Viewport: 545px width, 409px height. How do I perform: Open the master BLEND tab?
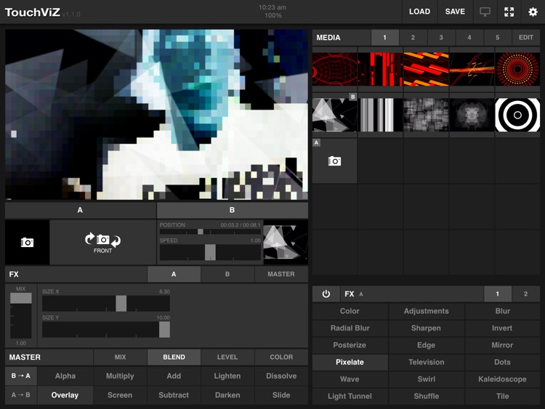pos(174,357)
